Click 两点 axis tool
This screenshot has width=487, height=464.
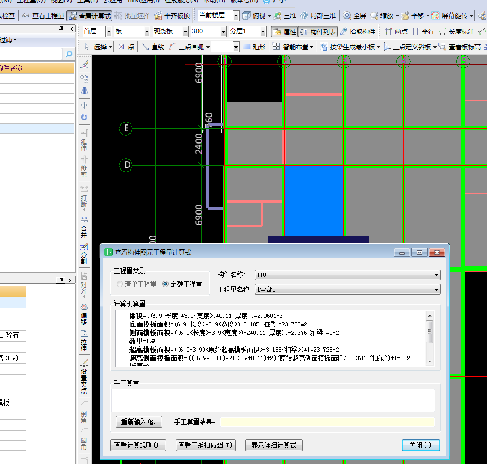[396, 31]
